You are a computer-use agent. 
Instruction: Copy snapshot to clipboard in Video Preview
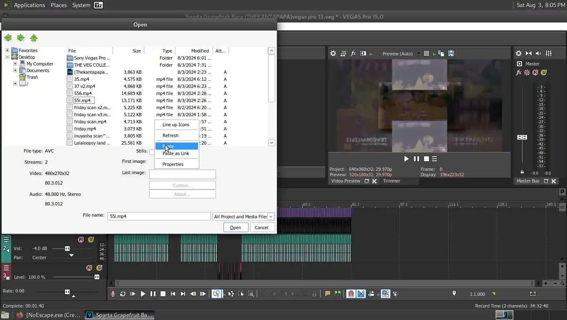[x=442, y=53]
